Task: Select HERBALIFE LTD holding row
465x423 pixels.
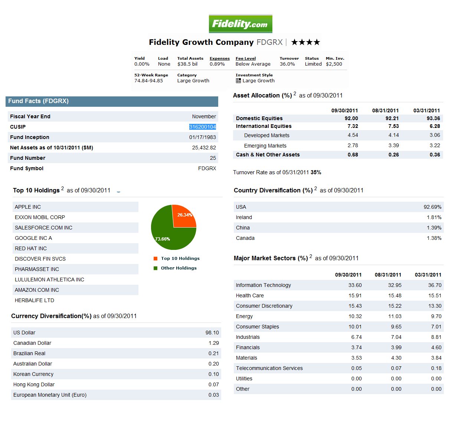Action: point(75,300)
